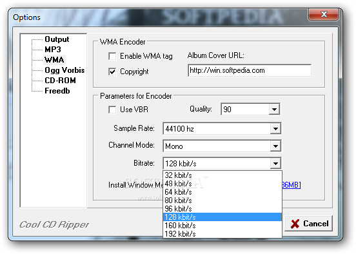Open Ogg Vorbis settings
The height and width of the screenshot is (254, 356).
point(64,70)
